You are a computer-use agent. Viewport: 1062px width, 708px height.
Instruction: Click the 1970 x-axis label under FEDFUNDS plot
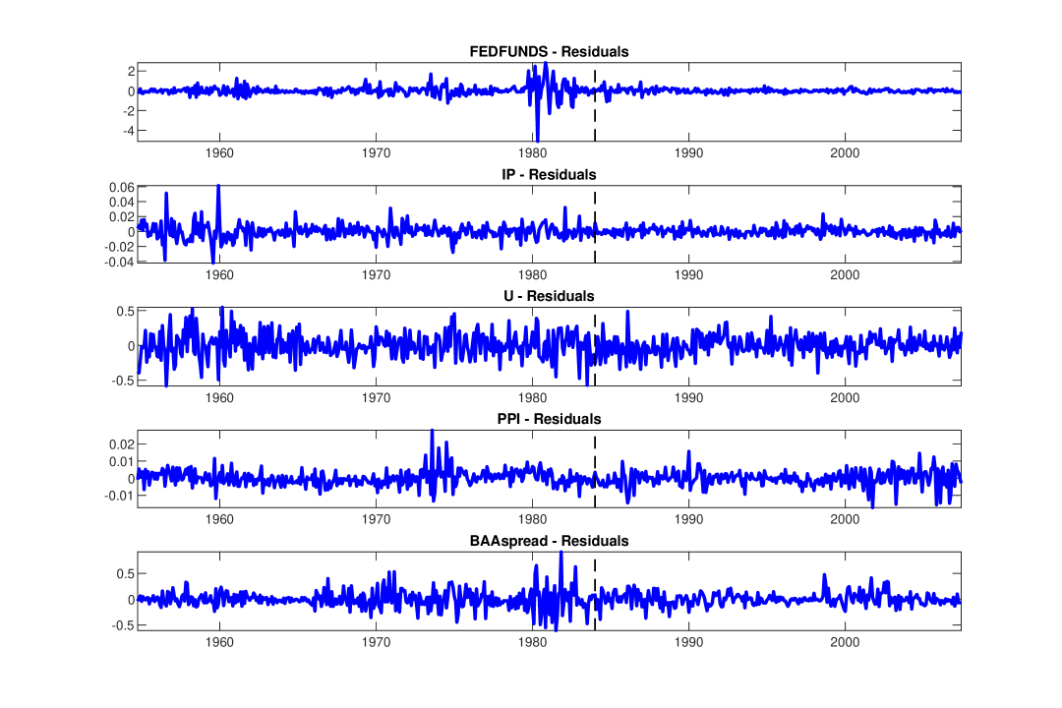(376, 153)
